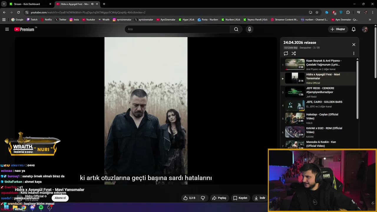Dislike the Mavi Yansımalar video
Viewport: 377px width, 212px height.
pyautogui.click(x=203, y=198)
